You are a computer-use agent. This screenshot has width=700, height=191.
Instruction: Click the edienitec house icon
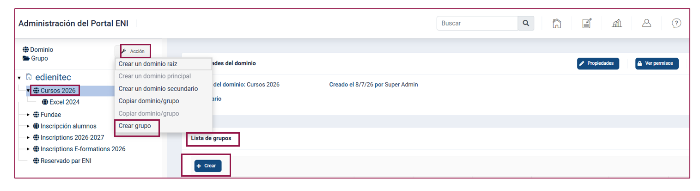coord(29,77)
